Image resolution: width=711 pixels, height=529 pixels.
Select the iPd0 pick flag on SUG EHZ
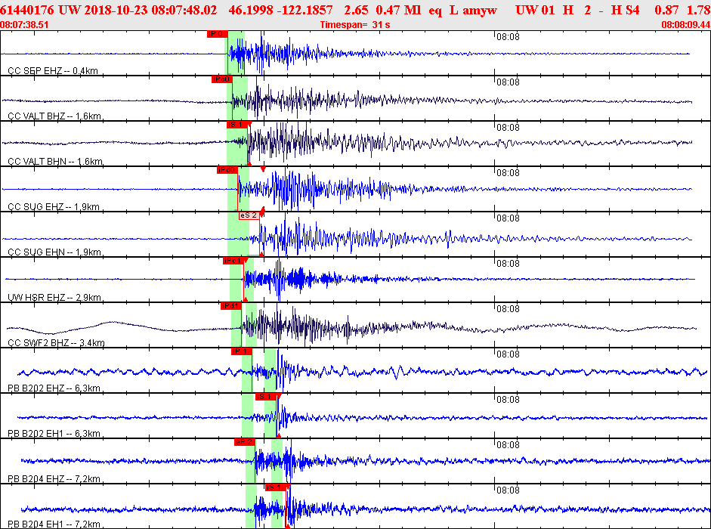[227, 170]
